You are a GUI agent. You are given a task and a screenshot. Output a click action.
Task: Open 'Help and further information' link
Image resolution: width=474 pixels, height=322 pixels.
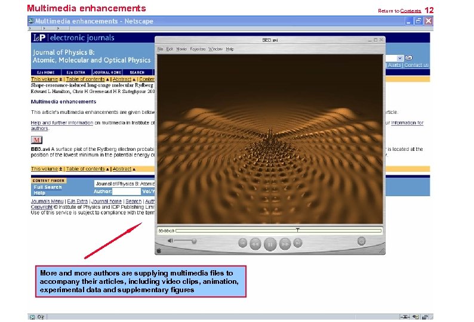coord(62,123)
